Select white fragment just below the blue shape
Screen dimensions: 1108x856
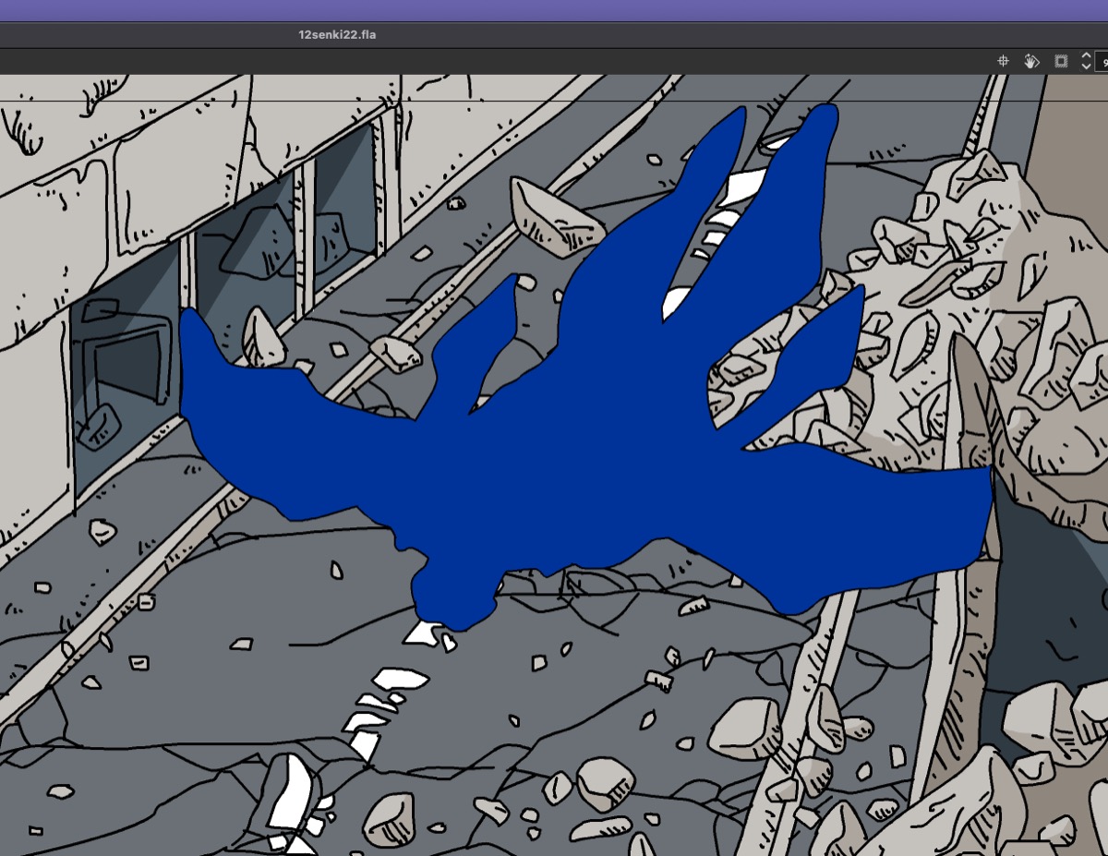(x=423, y=633)
